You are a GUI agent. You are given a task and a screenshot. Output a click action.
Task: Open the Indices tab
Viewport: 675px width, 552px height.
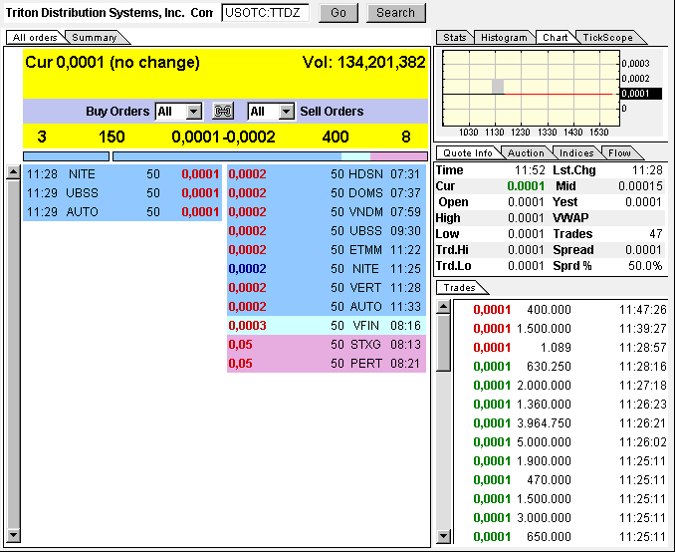click(576, 153)
